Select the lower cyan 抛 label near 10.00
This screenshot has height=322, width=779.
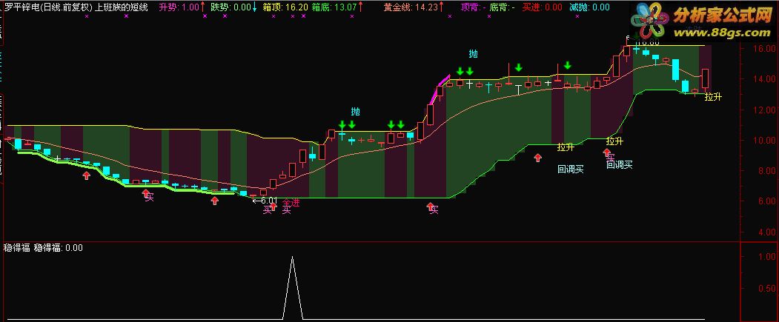[x=355, y=110]
